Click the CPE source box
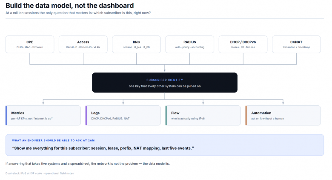Viewport: 332px width, 180px height. tap(30, 44)
